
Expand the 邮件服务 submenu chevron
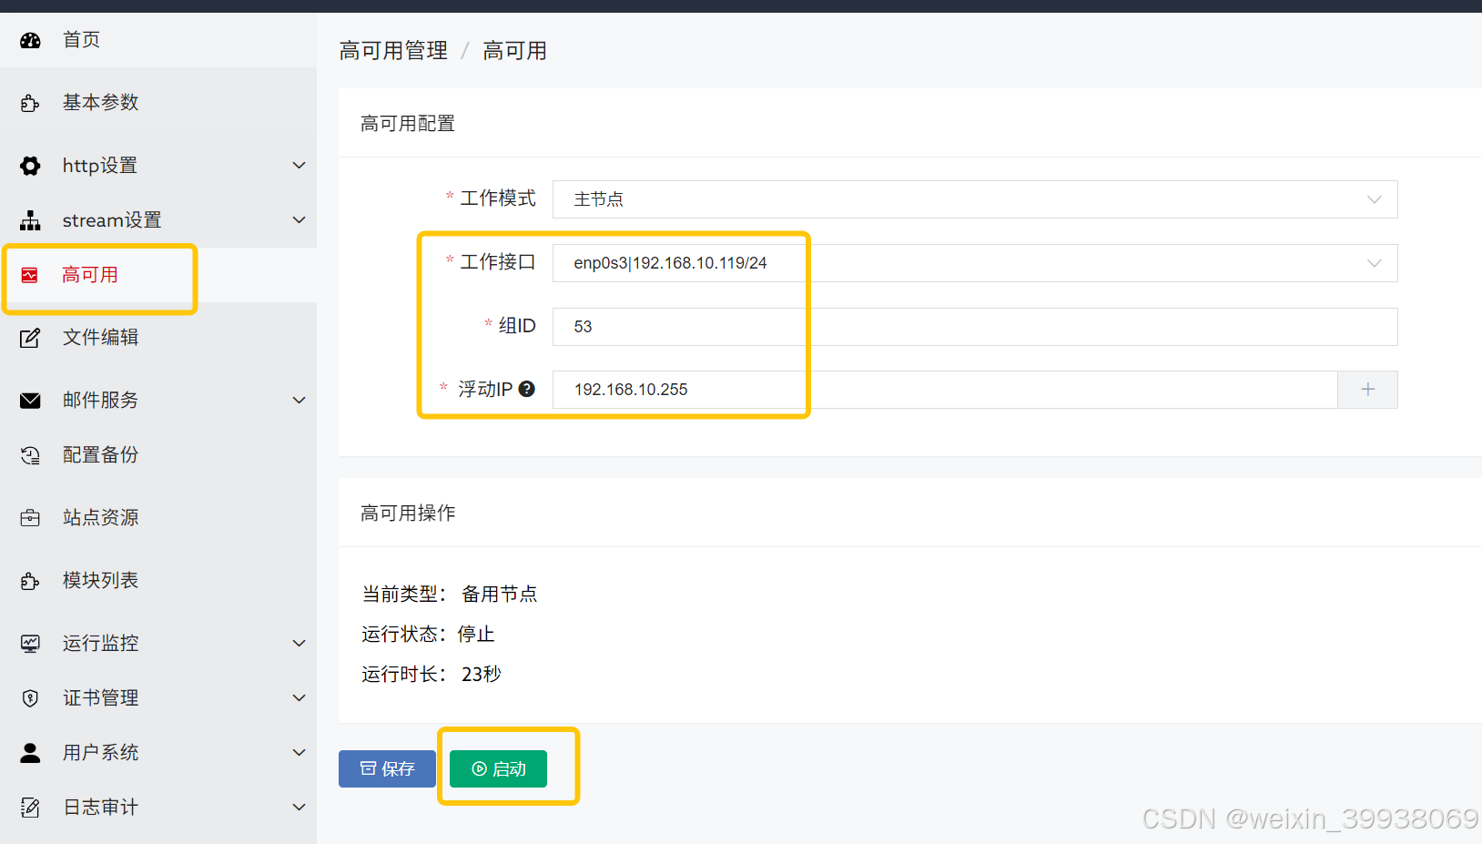click(x=299, y=401)
